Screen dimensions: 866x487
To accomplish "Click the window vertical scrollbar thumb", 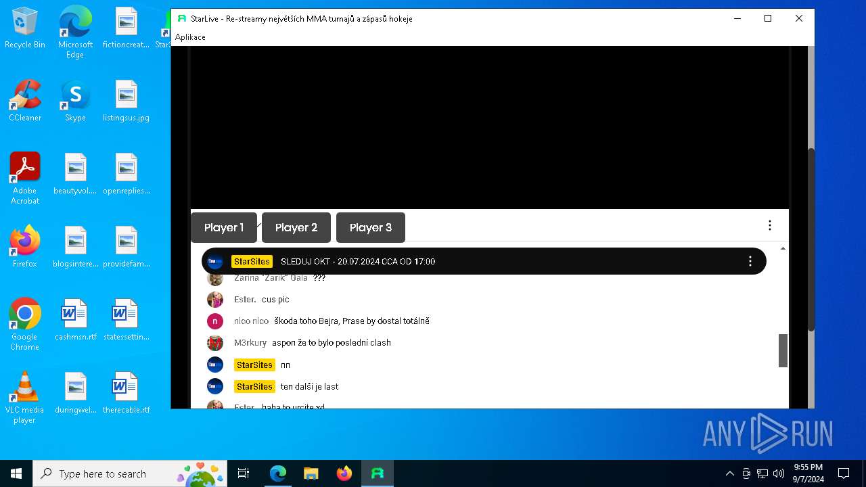I will [811, 239].
